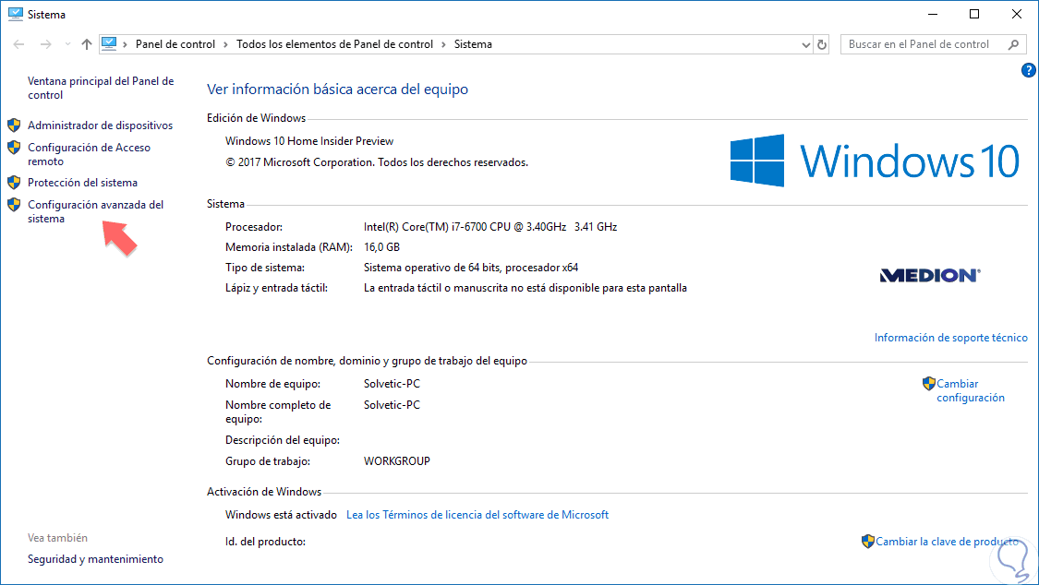Screen dimensions: 1039x585
Task: Minimize the Sistema window
Action: point(933,14)
